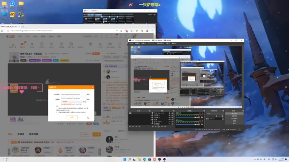289x162 pixels.
Task: Move scene down in OBS Scenes panel
Action: pos(139,127)
